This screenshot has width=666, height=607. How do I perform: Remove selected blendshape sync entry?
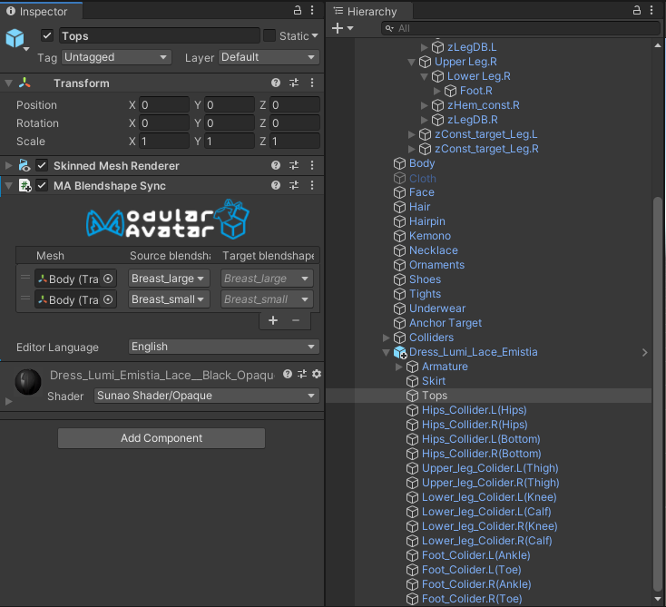(x=296, y=320)
